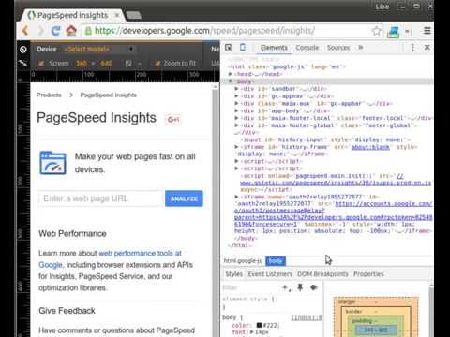Go to the browser home icon
This screenshot has height=337, width=450.
(71, 31)
